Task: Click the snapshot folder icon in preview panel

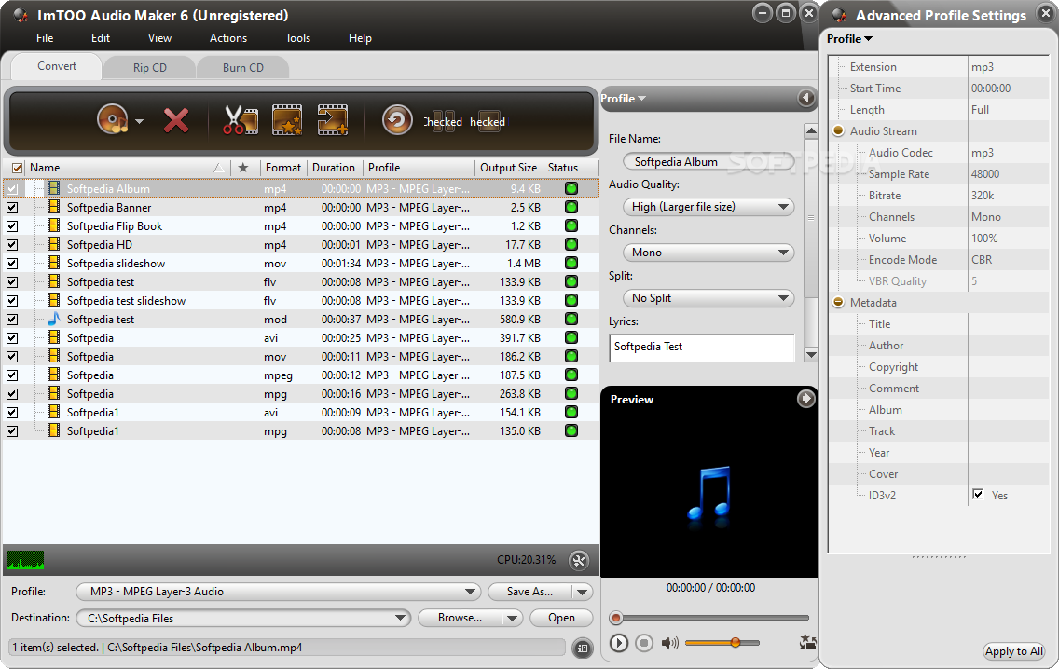Action: tap(807, 642)
